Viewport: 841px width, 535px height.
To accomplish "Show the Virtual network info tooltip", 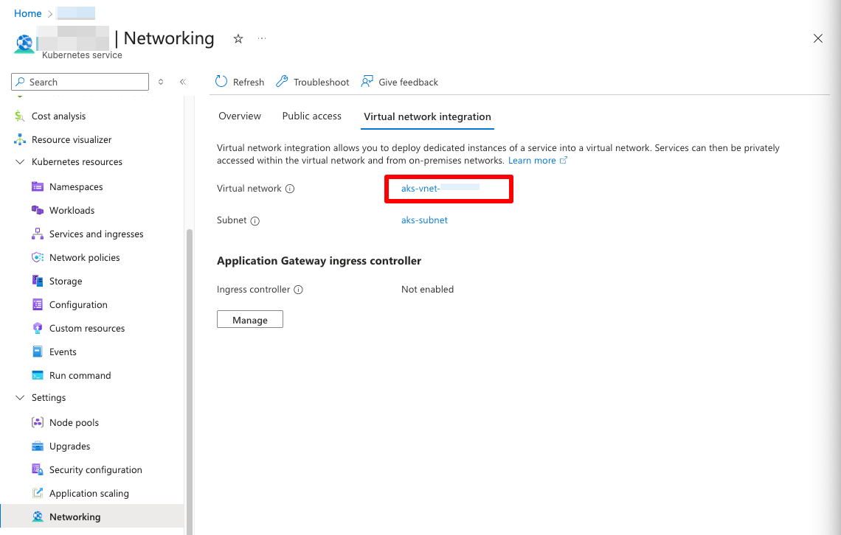I will point(288,189).
